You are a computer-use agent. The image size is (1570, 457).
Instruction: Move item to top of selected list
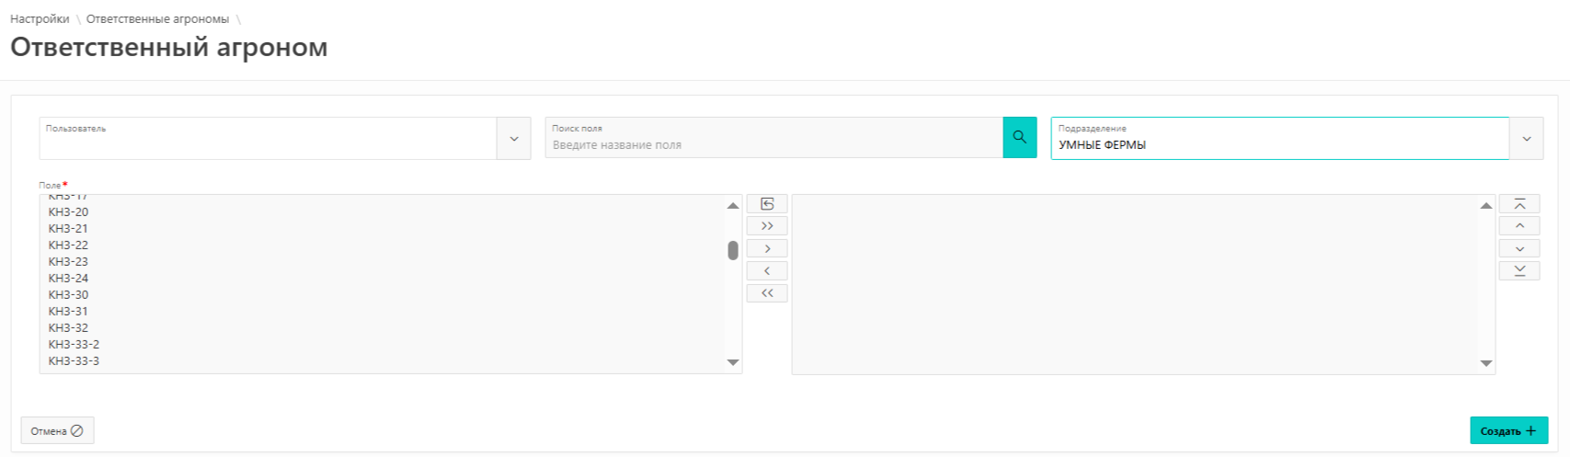(1518, 204)
